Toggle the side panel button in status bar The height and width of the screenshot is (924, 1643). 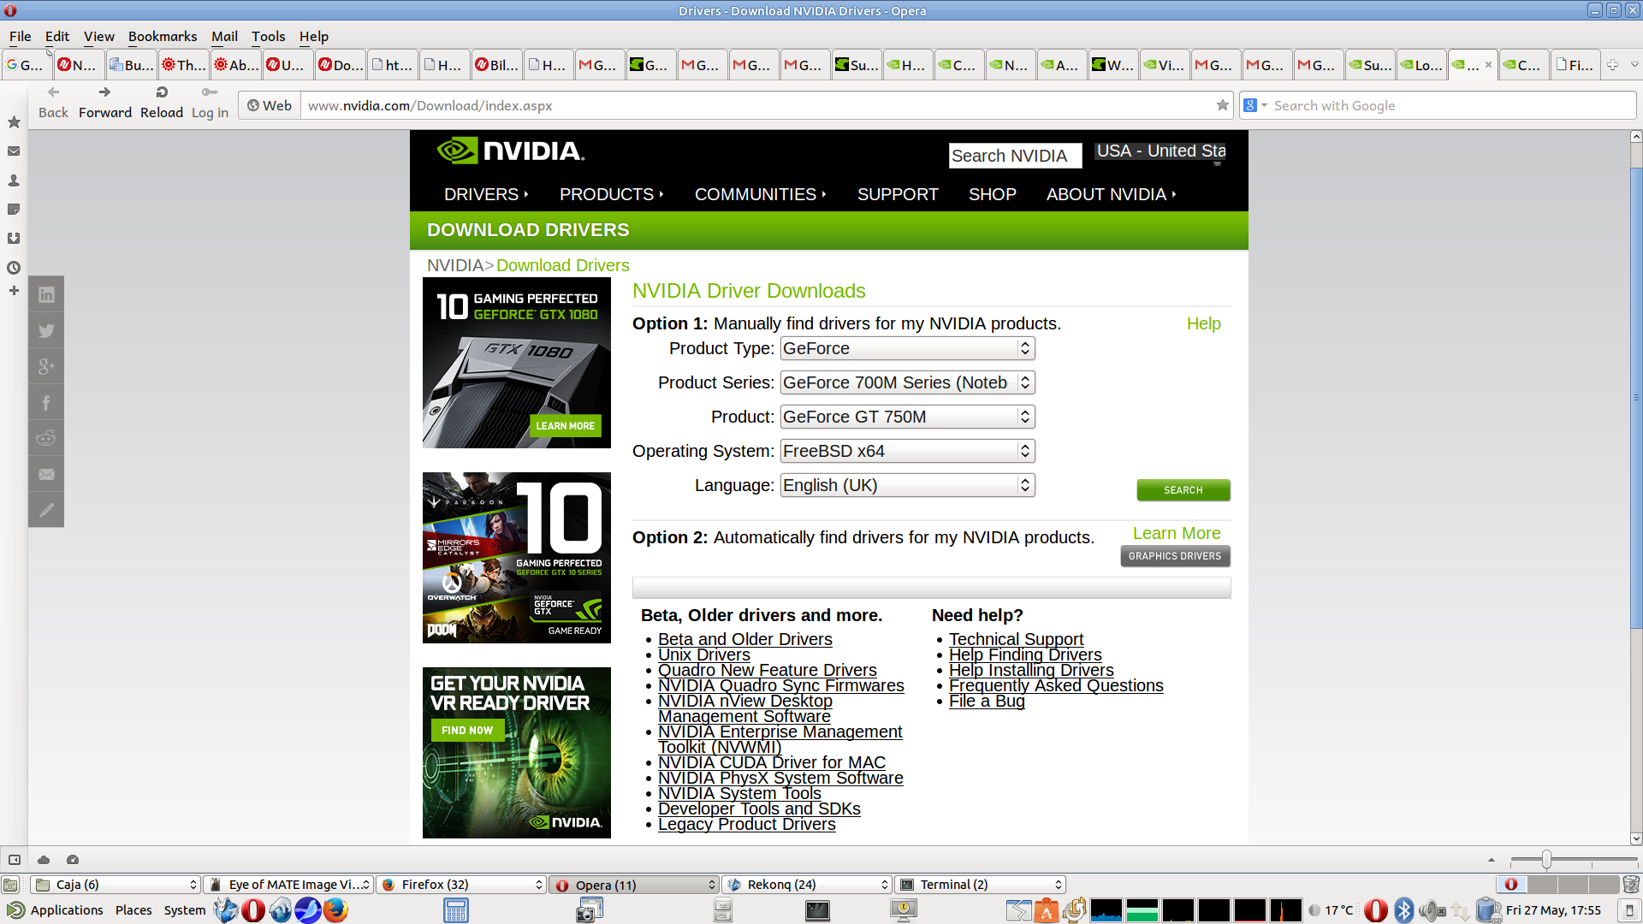click(x=15, y=860)
